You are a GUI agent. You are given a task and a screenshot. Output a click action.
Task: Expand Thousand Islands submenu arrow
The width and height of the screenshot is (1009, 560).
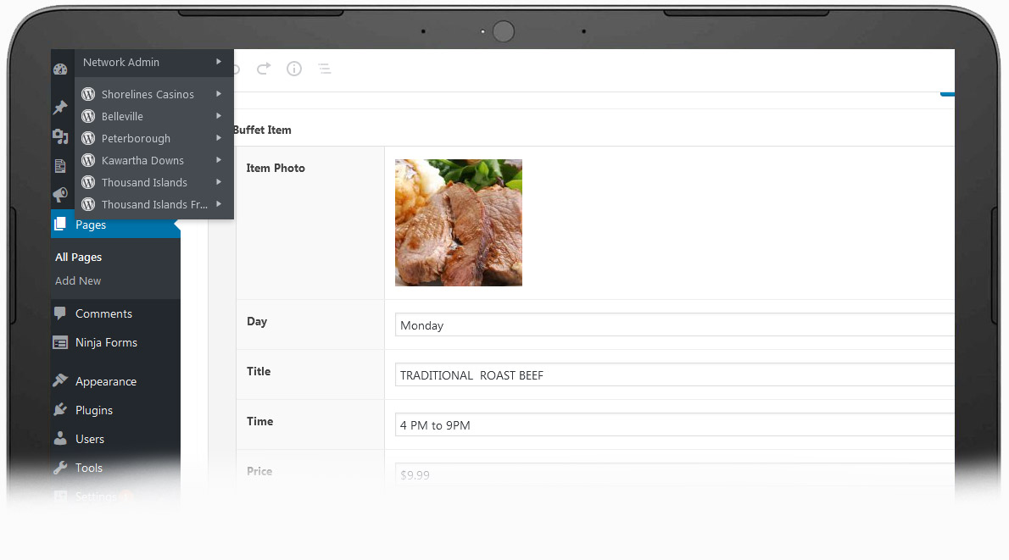coord(219,182)
